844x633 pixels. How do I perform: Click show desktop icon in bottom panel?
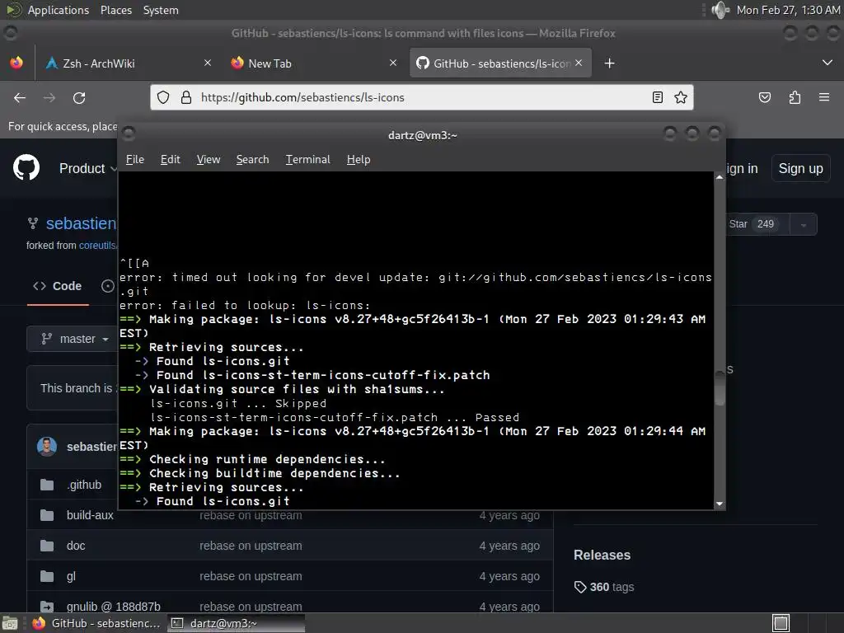[10, 623]
